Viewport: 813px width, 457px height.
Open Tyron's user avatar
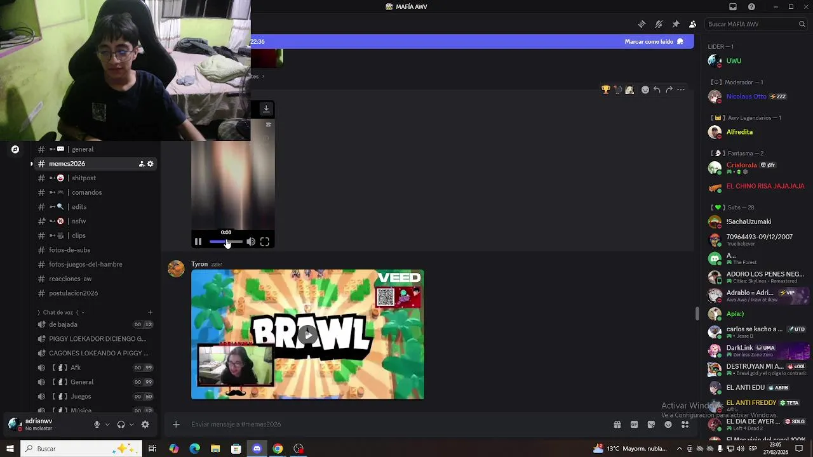(x=176, y=268)
